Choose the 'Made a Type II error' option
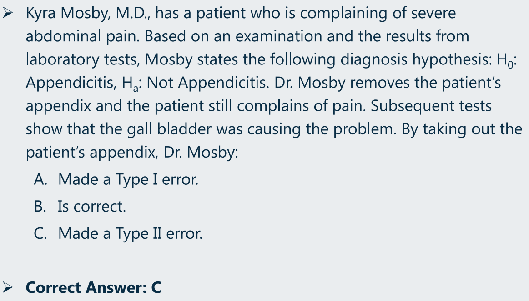 coord(130,234)
